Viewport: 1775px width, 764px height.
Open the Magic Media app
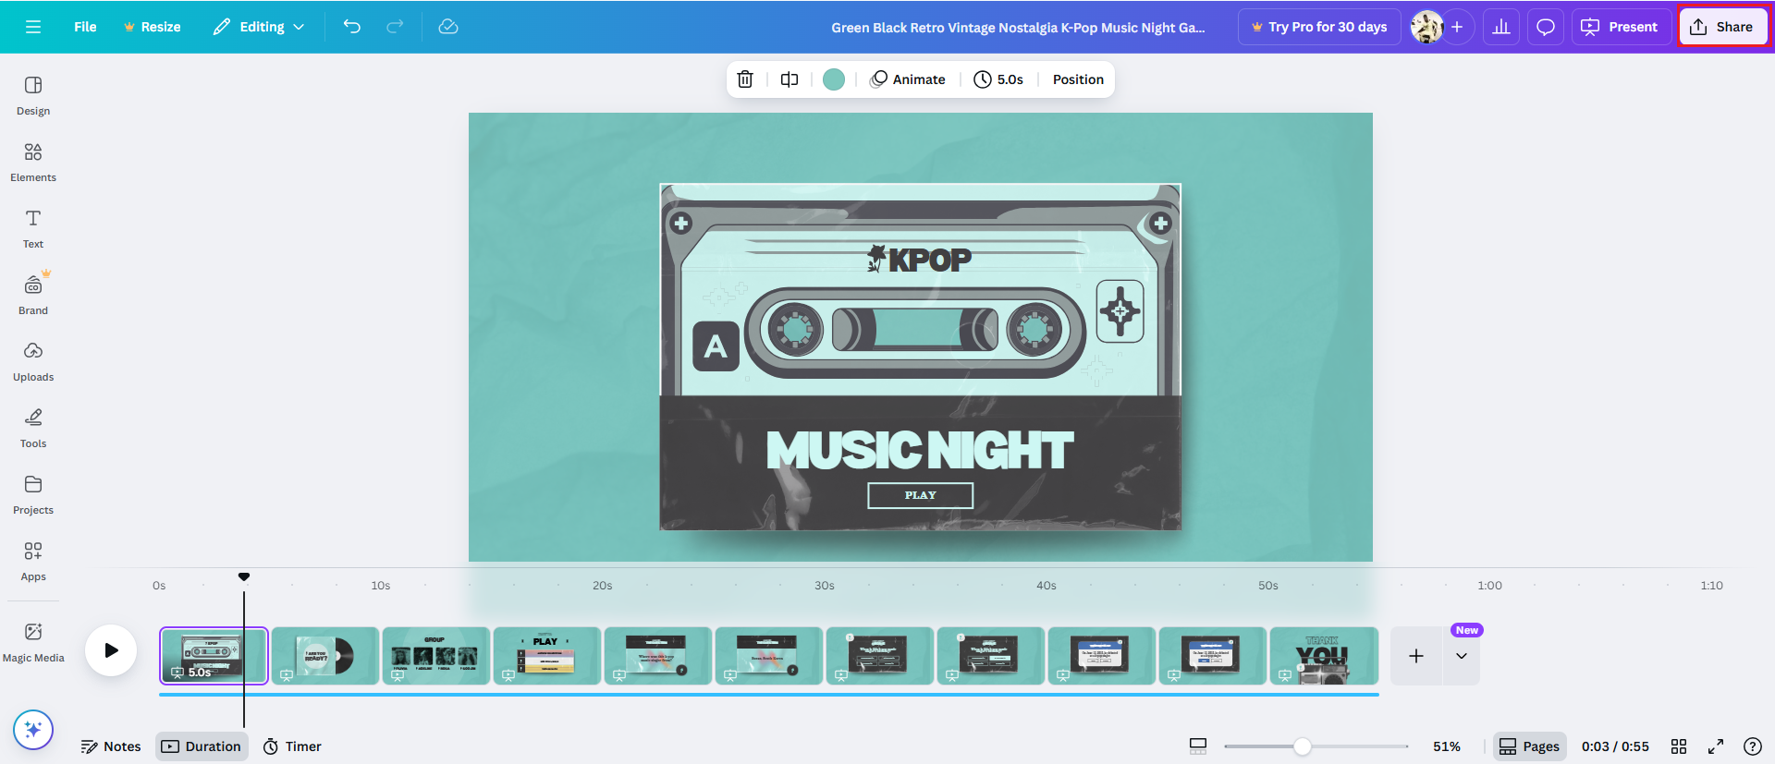point(33,642)
